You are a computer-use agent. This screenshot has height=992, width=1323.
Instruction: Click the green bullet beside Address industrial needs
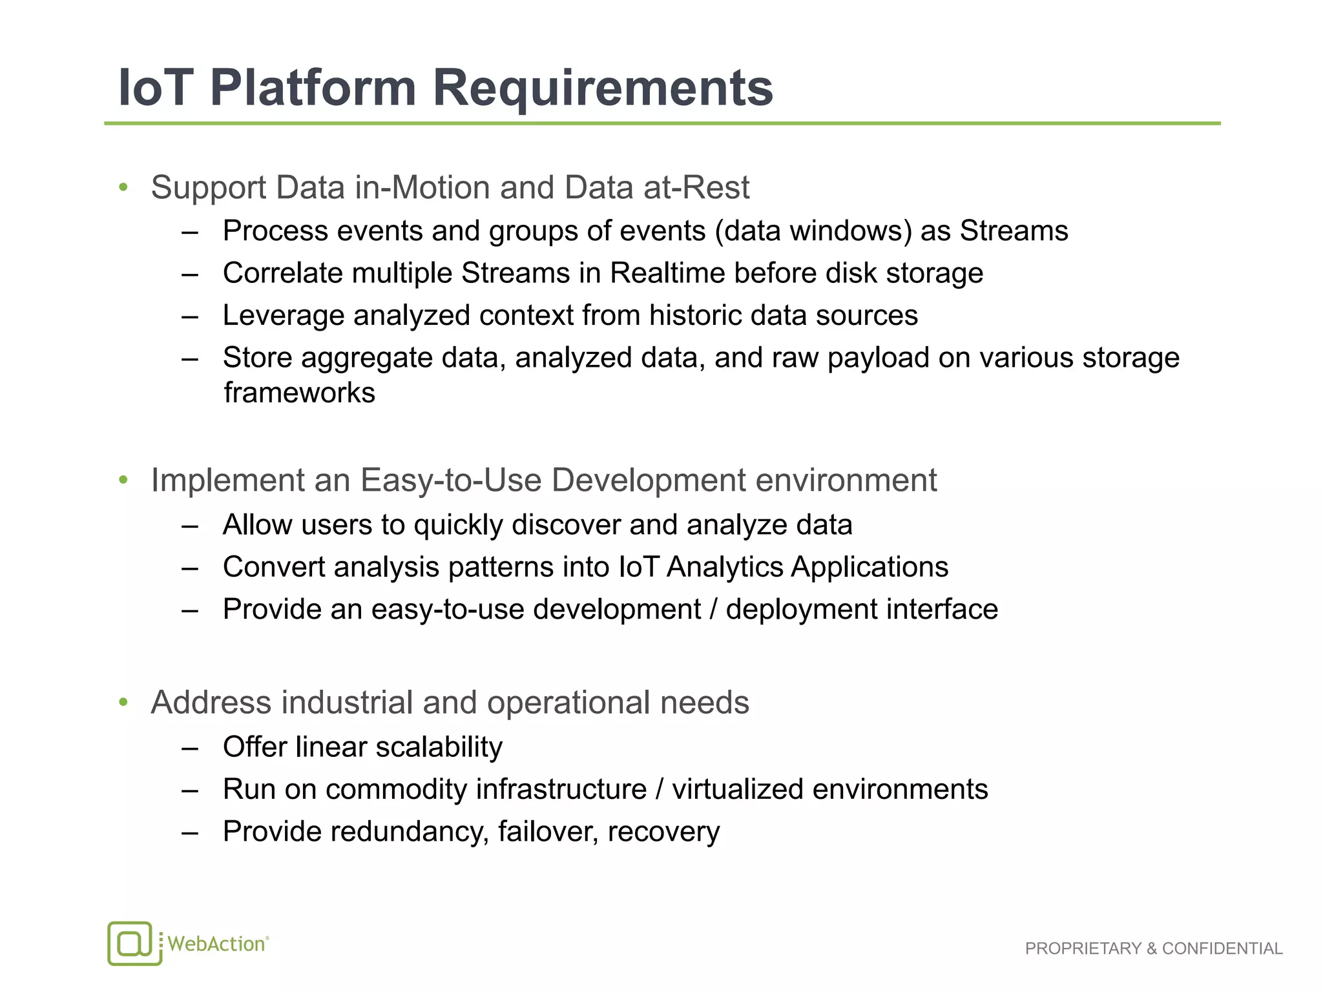click(123, 703)
